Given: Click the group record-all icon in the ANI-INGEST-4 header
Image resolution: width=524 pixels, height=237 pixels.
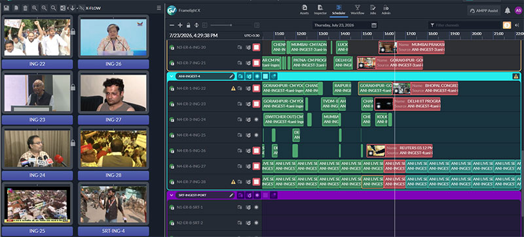Looking at the screenshot, I should pos(257,76).
